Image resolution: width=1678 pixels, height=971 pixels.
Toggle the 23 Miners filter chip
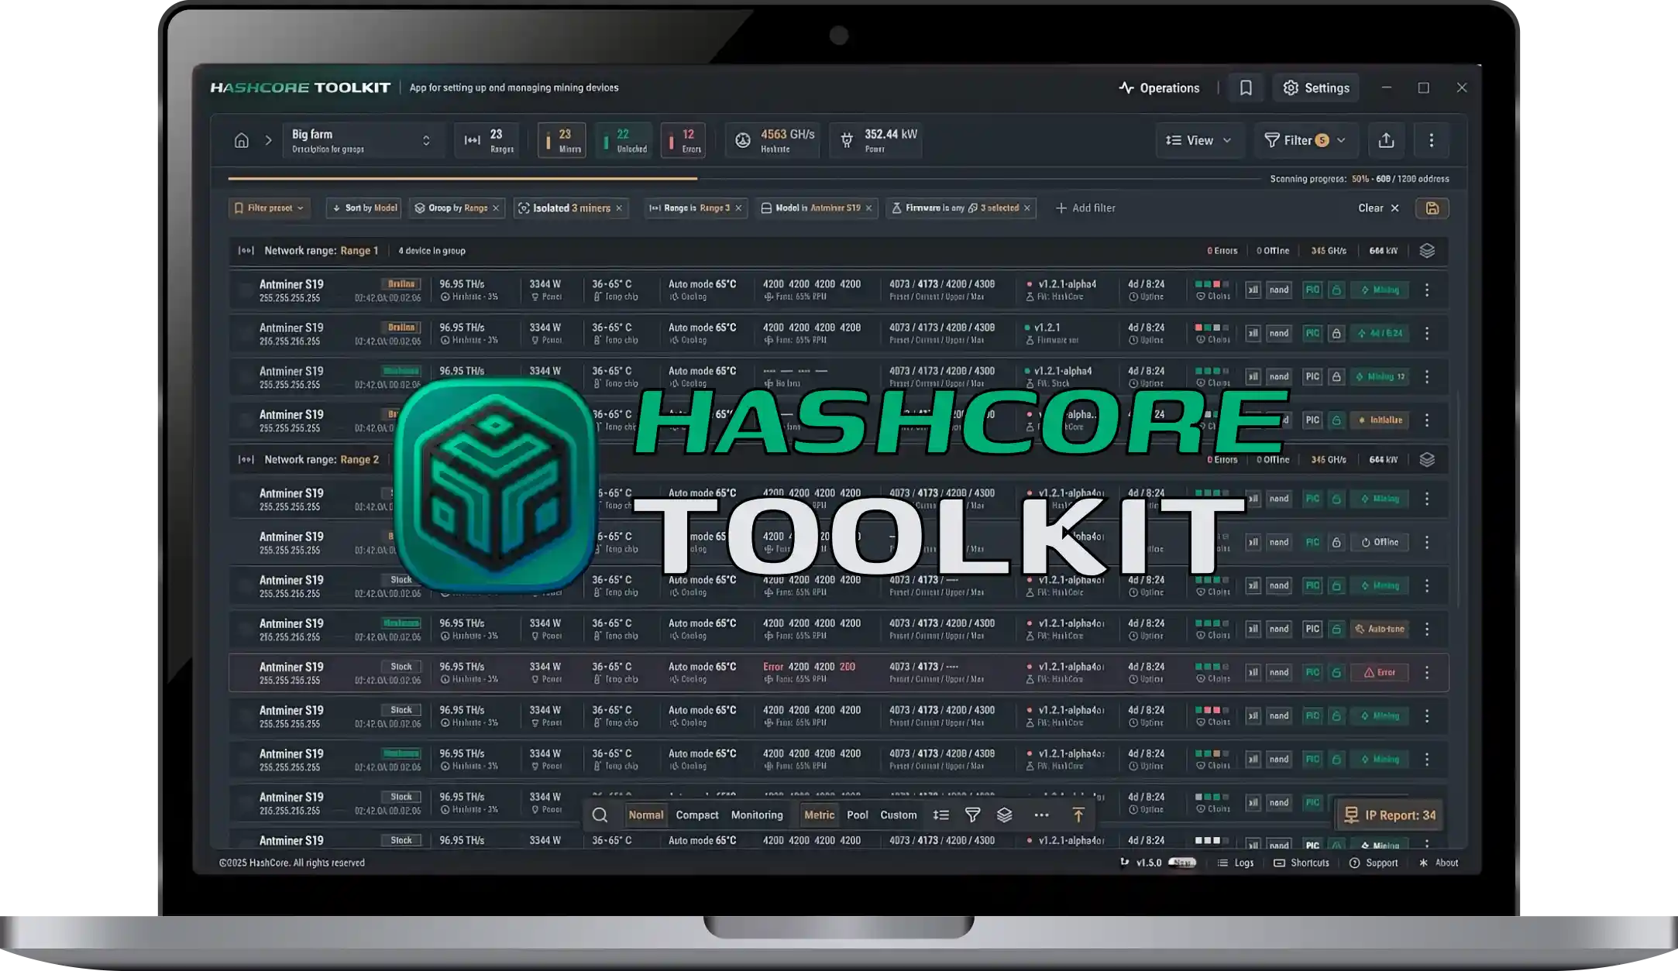coord(562,140)
